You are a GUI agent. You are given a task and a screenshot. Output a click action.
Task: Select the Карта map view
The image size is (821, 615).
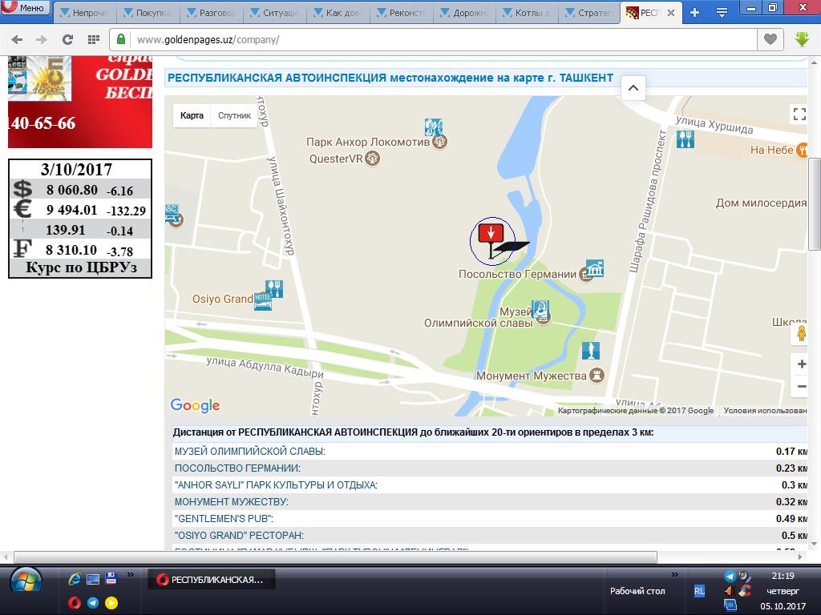(x=192, y=115)
